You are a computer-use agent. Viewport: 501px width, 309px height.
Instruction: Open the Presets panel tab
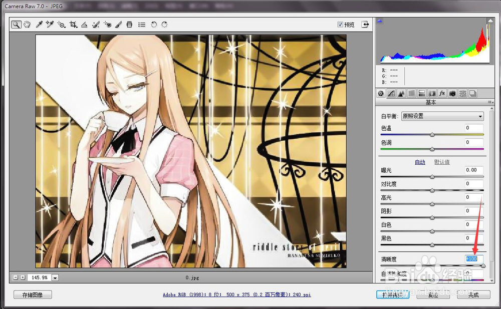(x=462, y=93)
